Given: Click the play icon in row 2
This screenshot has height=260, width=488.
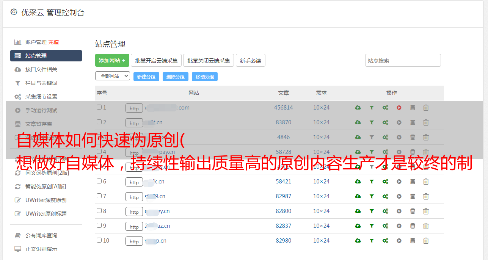Looking at the screenshot, I should pos(399,122).
